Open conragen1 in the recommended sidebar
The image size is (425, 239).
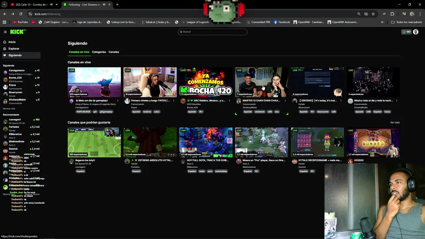pyautogui.click(x=21, y=121)
